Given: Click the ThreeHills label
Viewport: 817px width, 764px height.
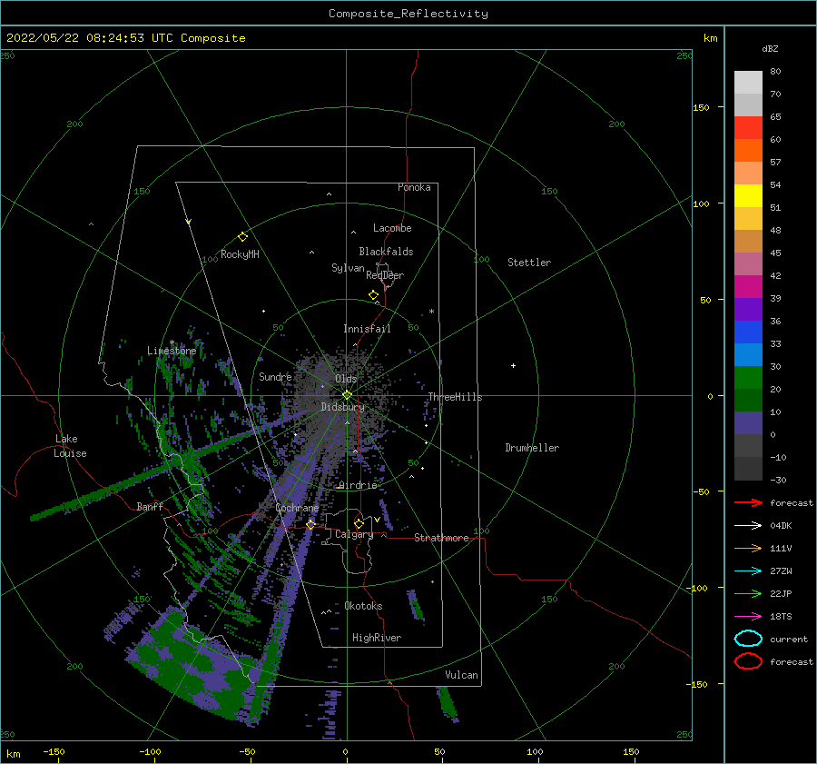Looking at the screenshot, I should pyautogui.click(x=455, y=397).
